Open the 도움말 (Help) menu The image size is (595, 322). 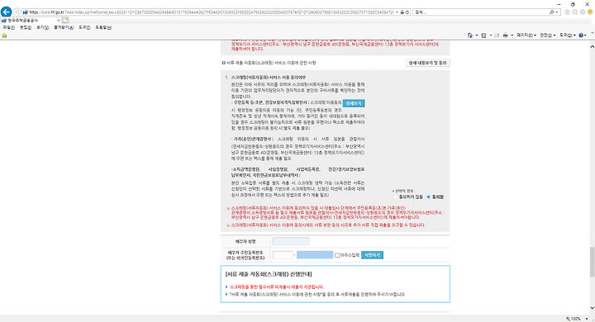(103, 28)
